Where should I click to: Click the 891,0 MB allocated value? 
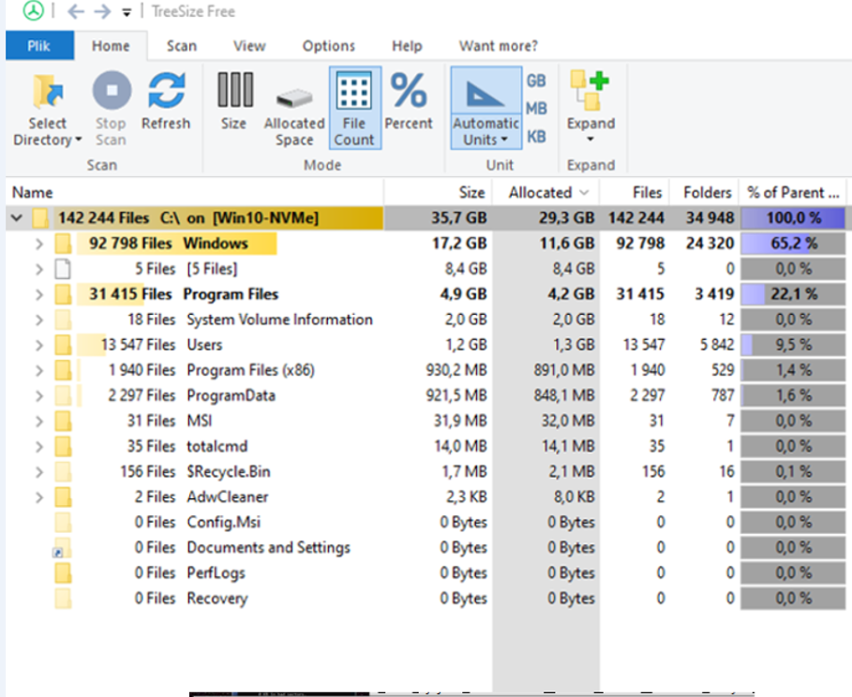(x=564, y=370)
